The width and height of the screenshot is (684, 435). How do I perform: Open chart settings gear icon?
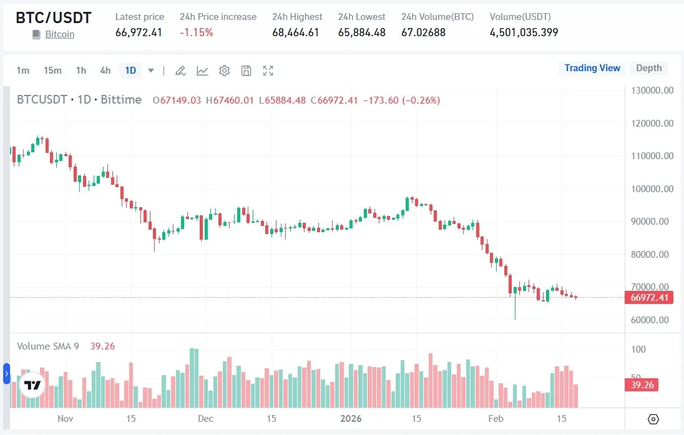click(224, 71)
